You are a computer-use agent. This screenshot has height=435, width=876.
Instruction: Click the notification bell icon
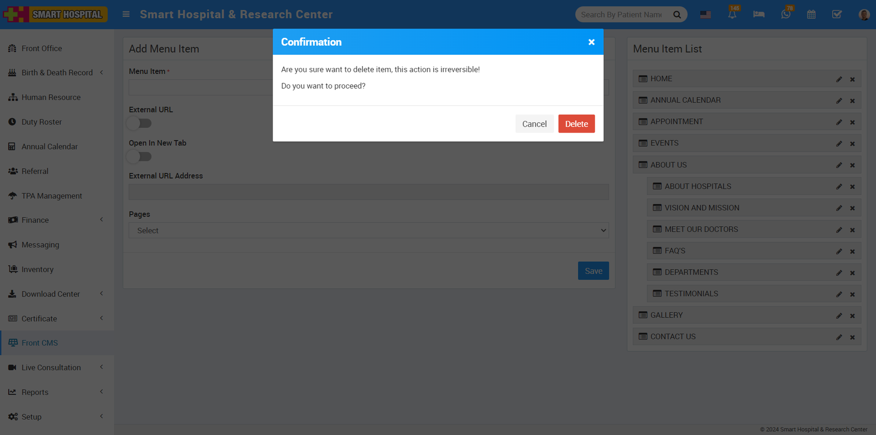point(732,15)
